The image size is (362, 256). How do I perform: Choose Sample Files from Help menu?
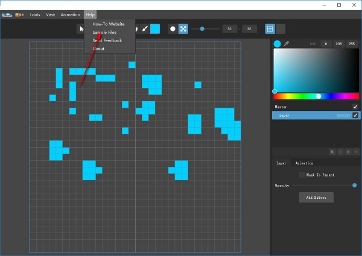(x=104, y=32)
